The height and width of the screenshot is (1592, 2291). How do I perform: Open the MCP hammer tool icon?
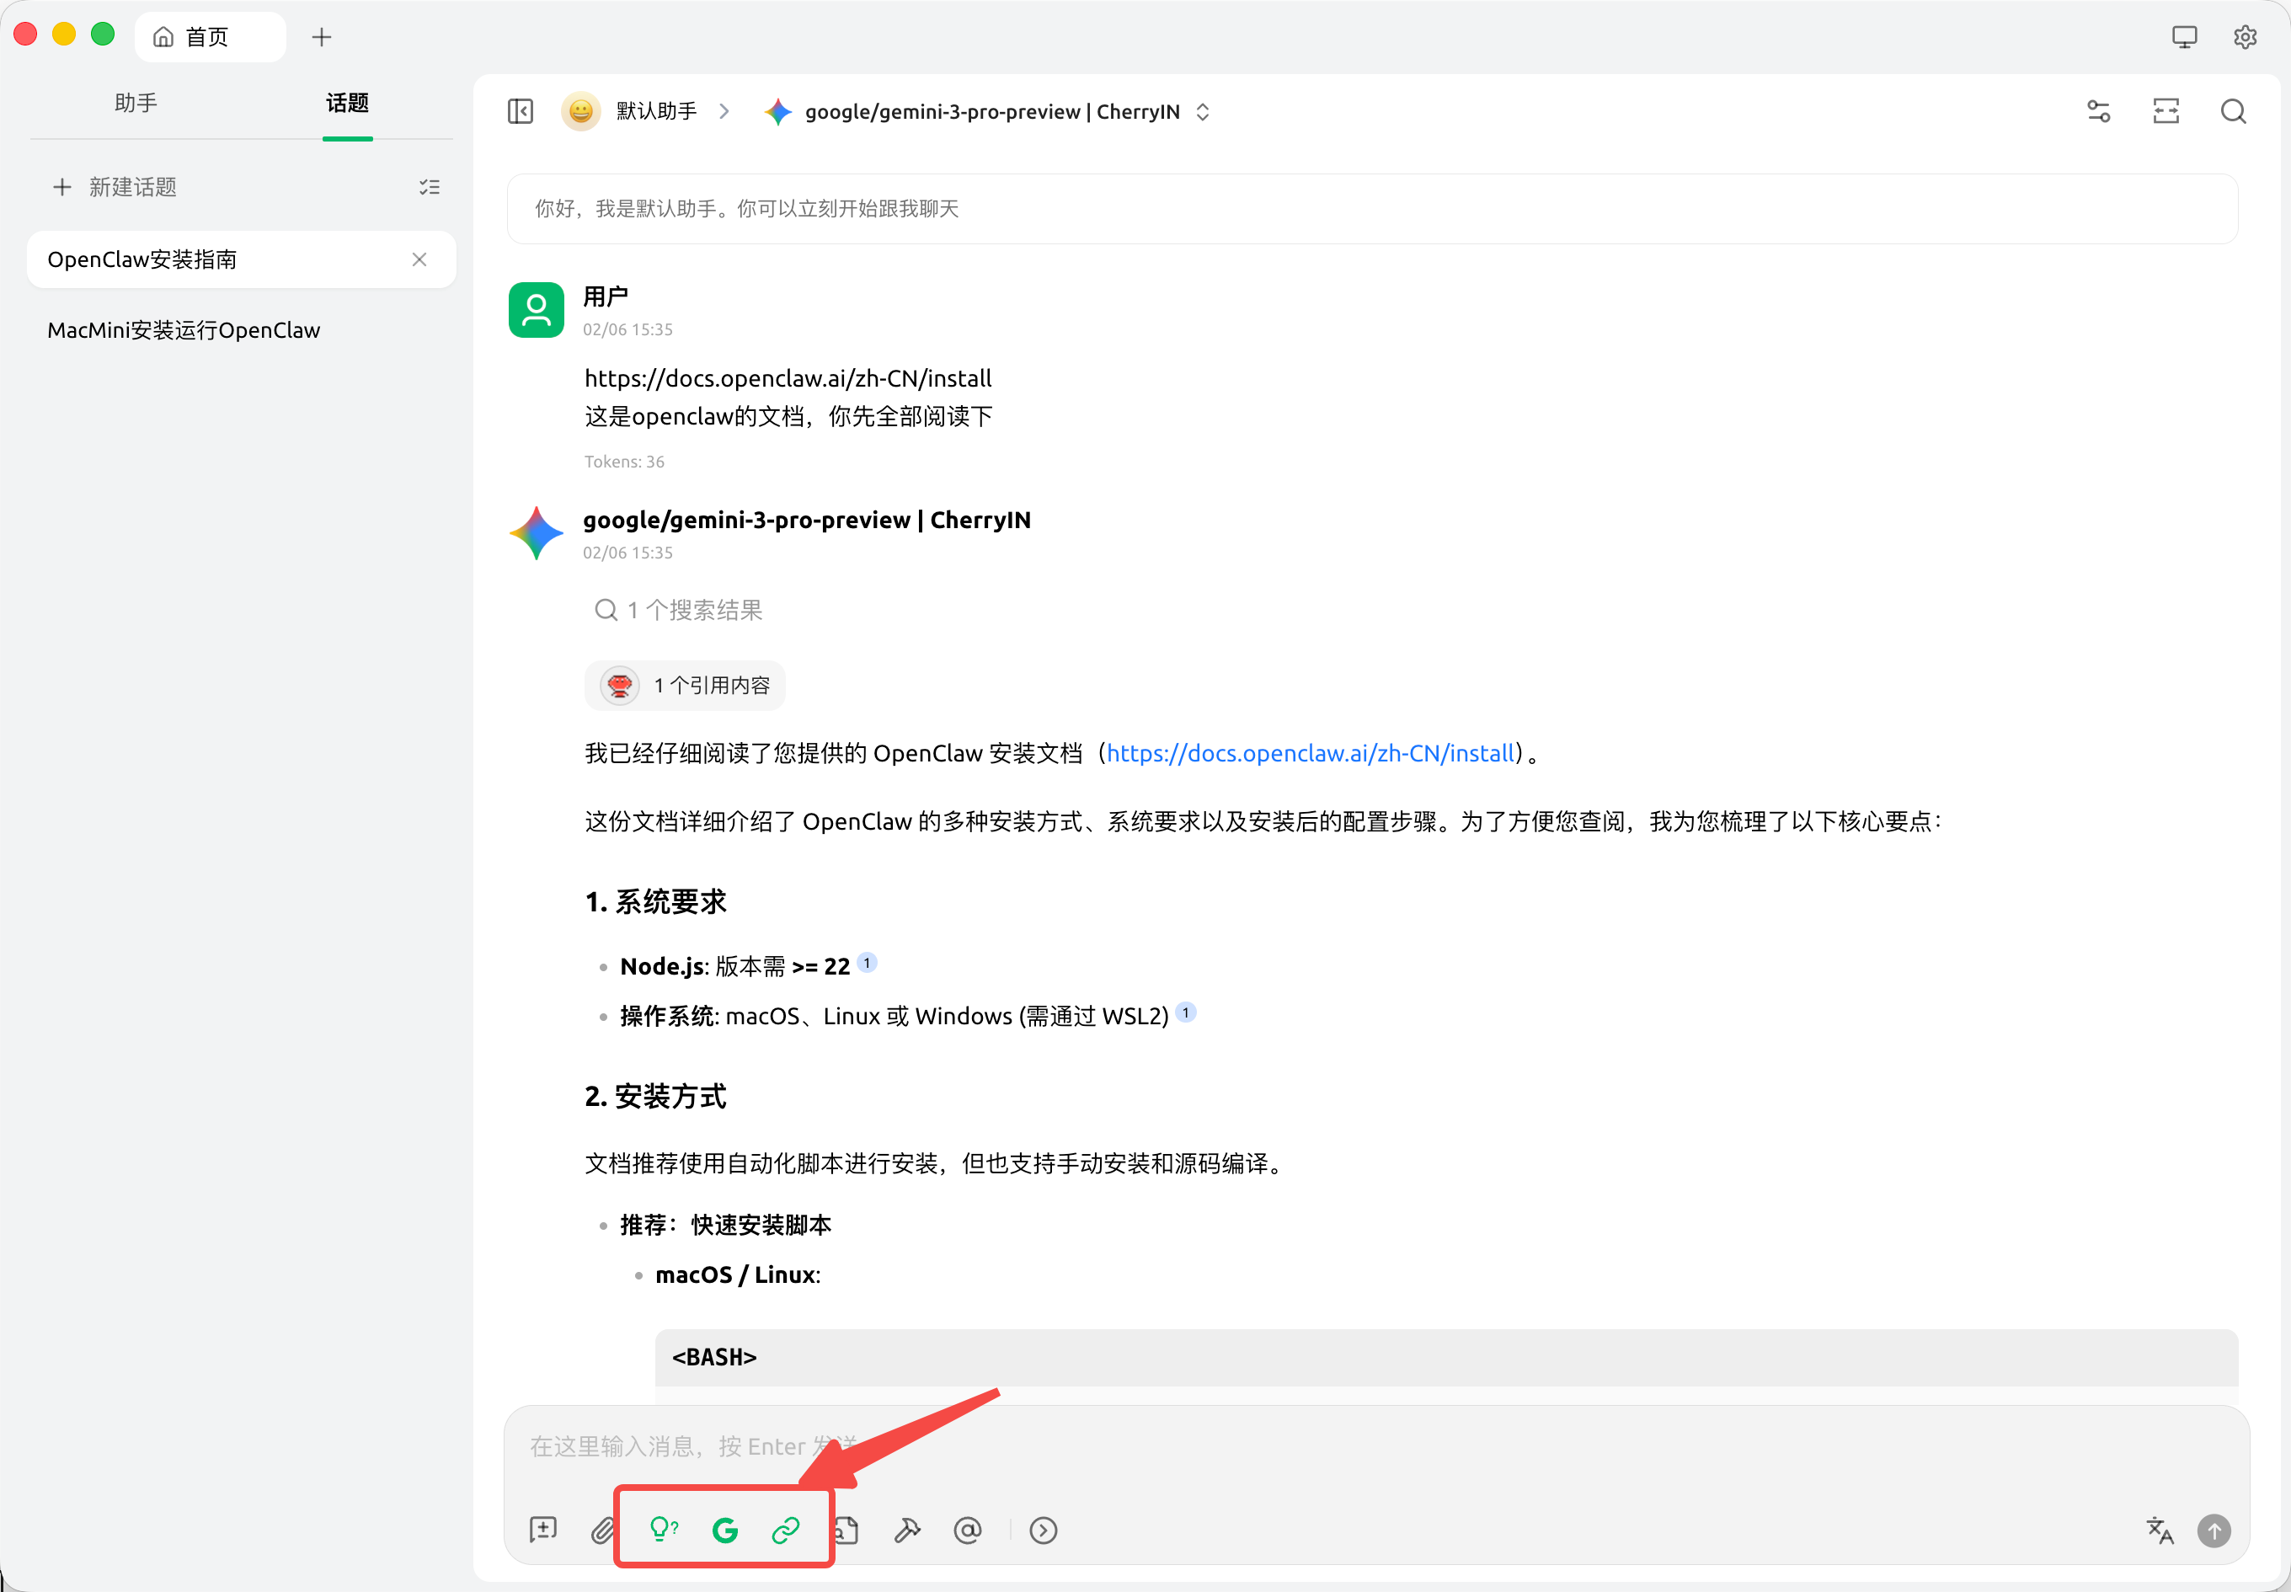(x=906, y=1529)
